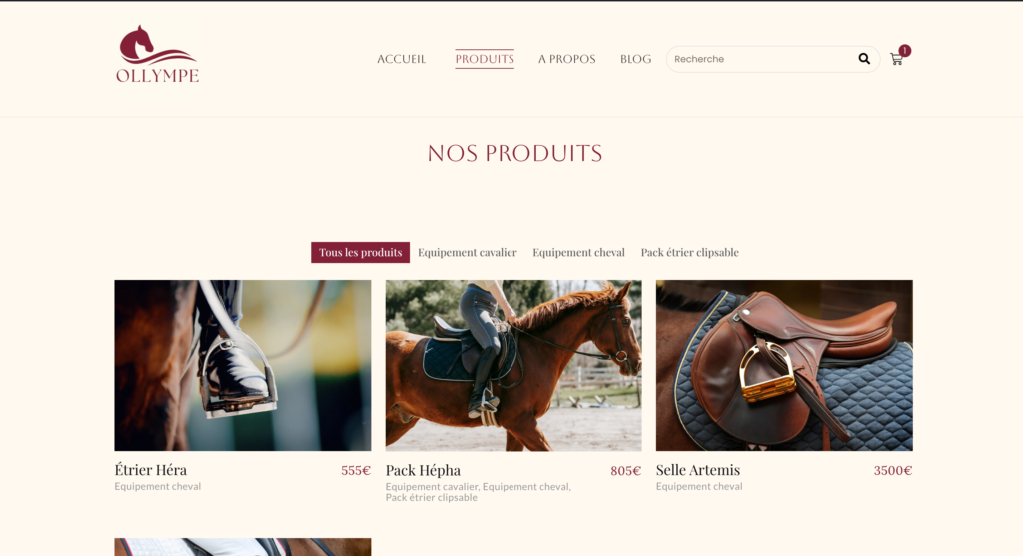This screenshot has width=1023, height=556.
Task: Click the Pack Hépha product title
Action: pos(423,470)
